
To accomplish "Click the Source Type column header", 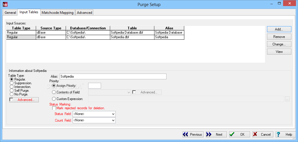I will (51, 28).
